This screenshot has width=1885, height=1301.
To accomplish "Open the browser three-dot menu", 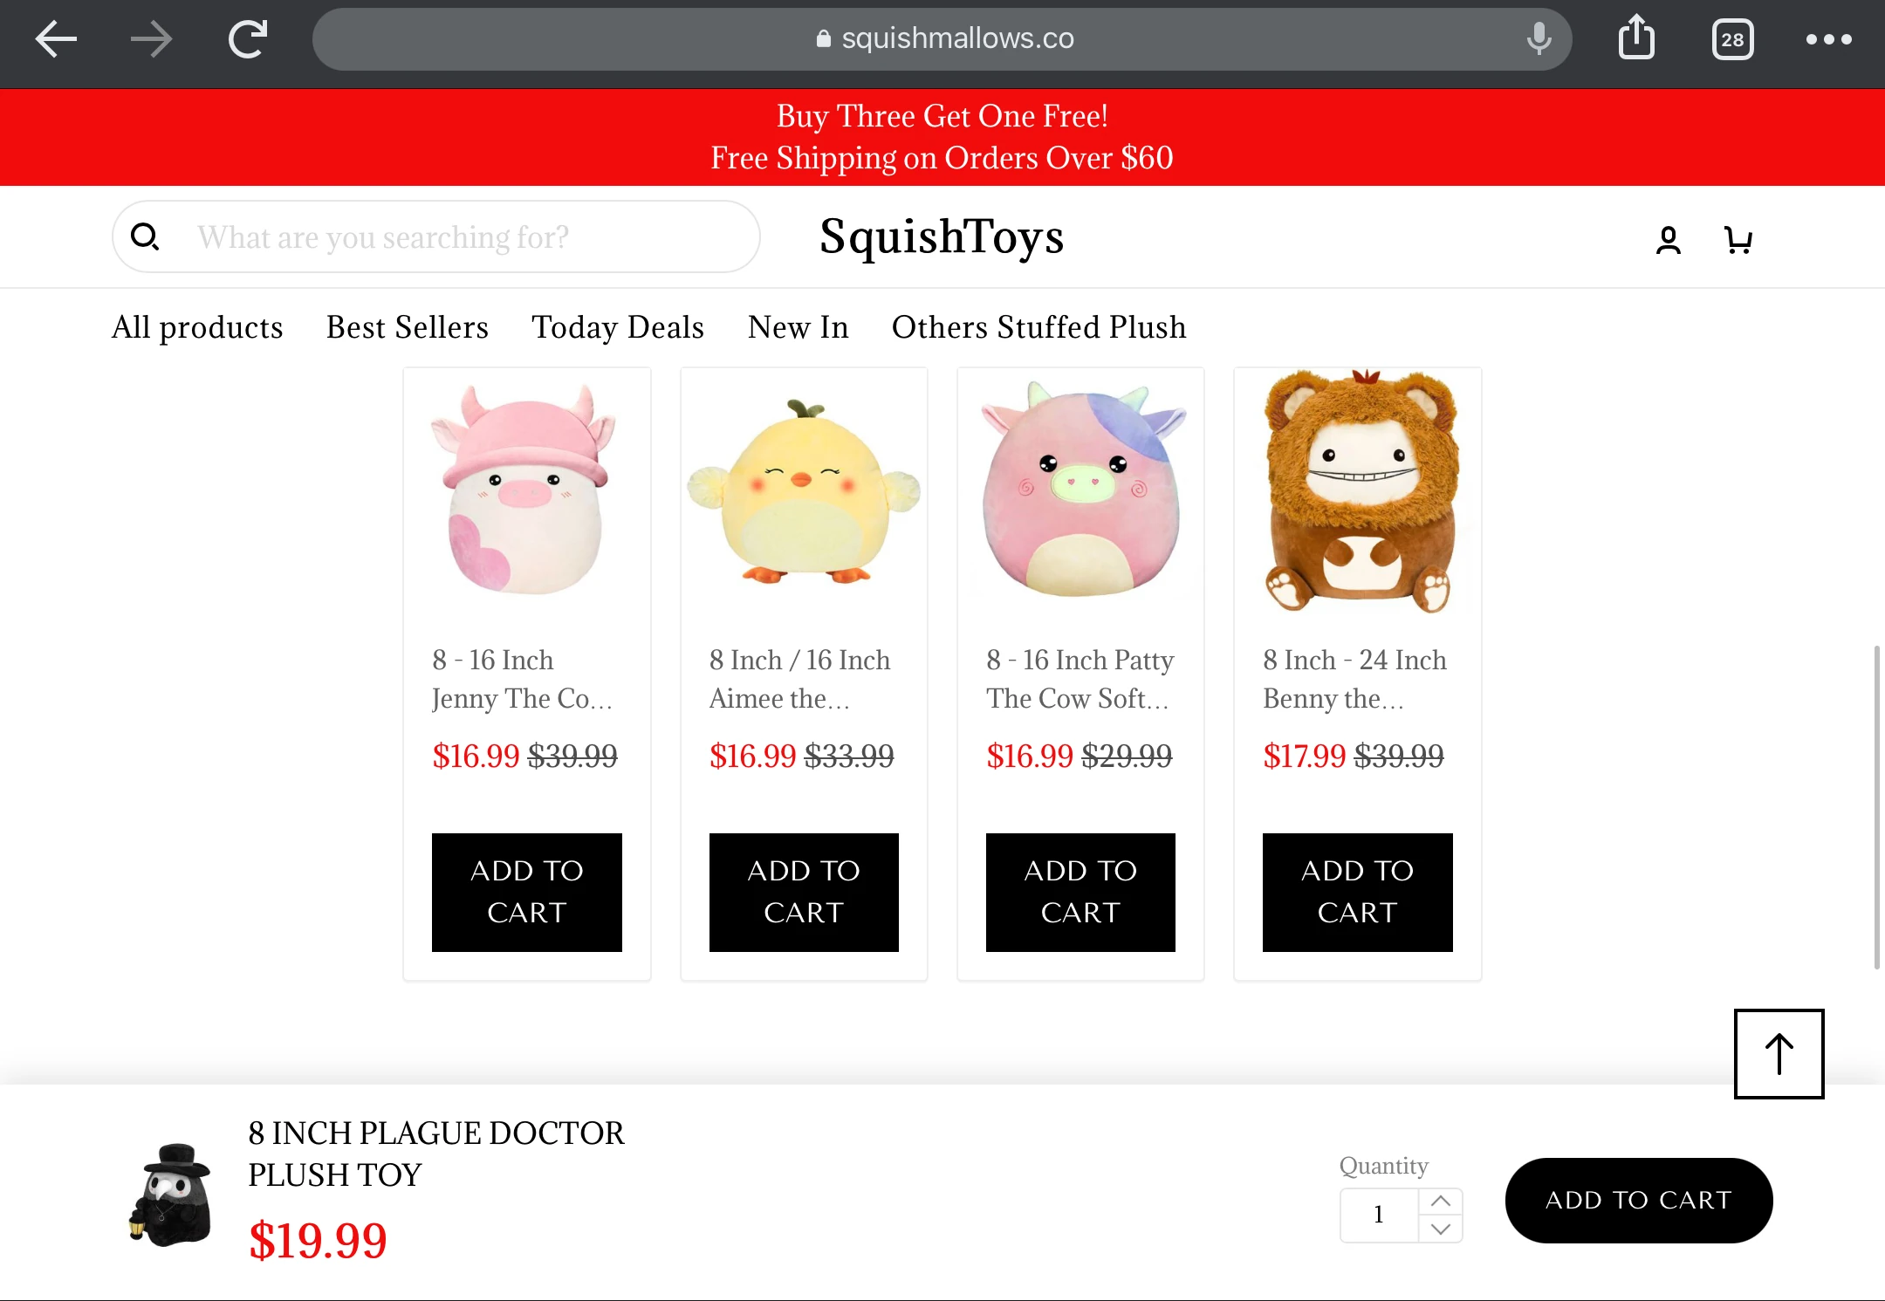I will click(x=1828, y=39).
